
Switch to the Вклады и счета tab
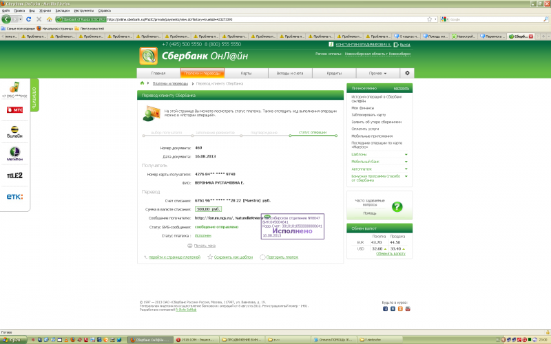[x=290, y=73]
